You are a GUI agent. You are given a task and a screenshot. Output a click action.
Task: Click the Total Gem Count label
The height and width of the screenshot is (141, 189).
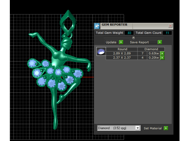pos(148,33)
